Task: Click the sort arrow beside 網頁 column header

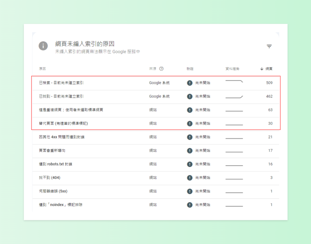Action: [261, 69]
